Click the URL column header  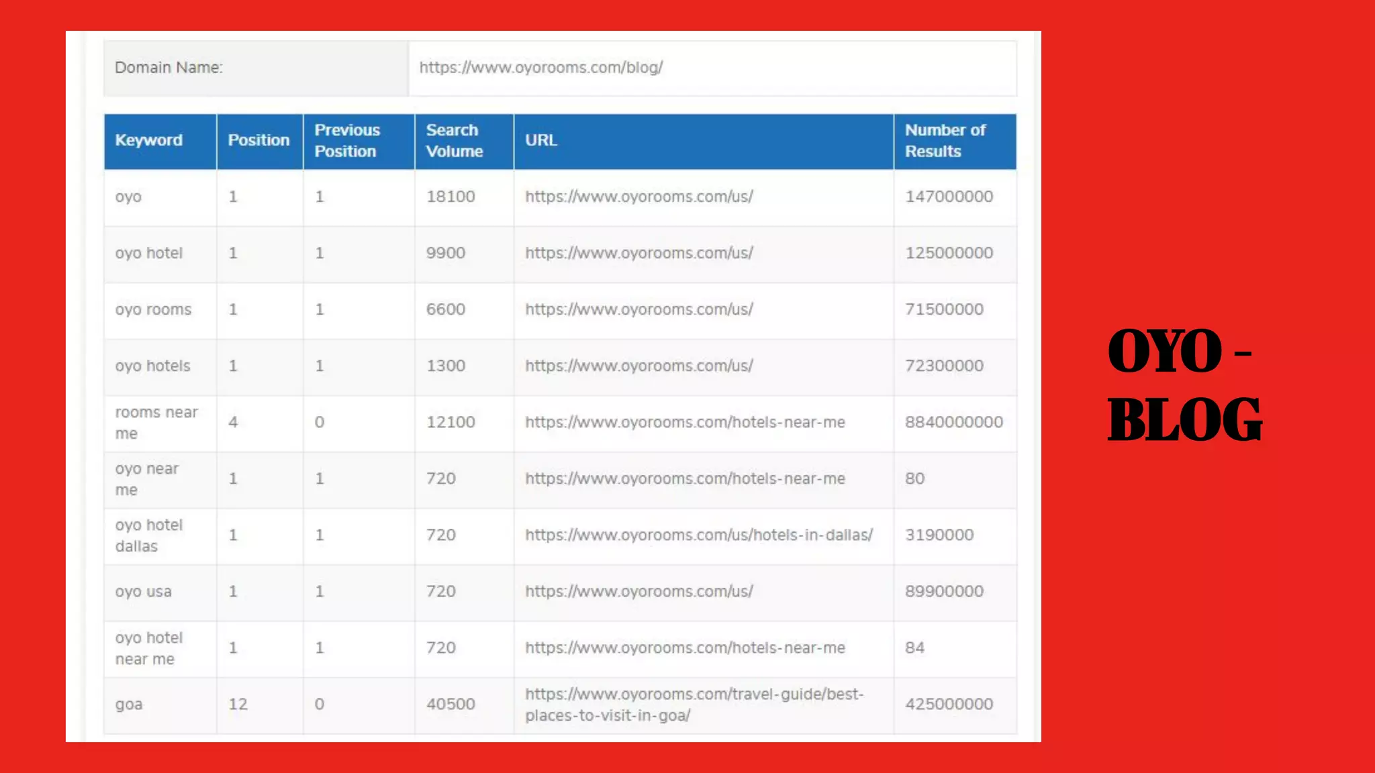(x=541, y=140)
